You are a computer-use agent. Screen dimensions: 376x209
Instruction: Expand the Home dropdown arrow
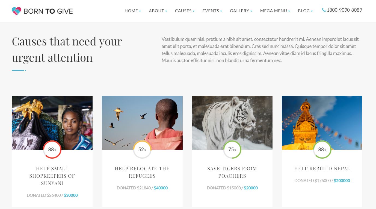tap(140, 11)
